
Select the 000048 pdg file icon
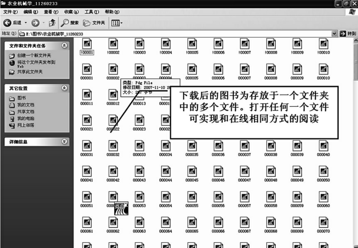271,171
